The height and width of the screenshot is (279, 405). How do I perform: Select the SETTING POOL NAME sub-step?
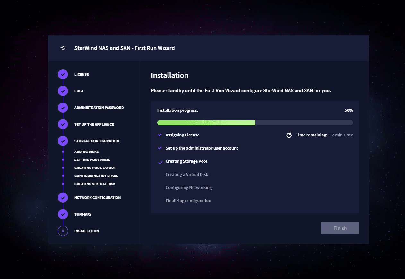coord(92,160)
